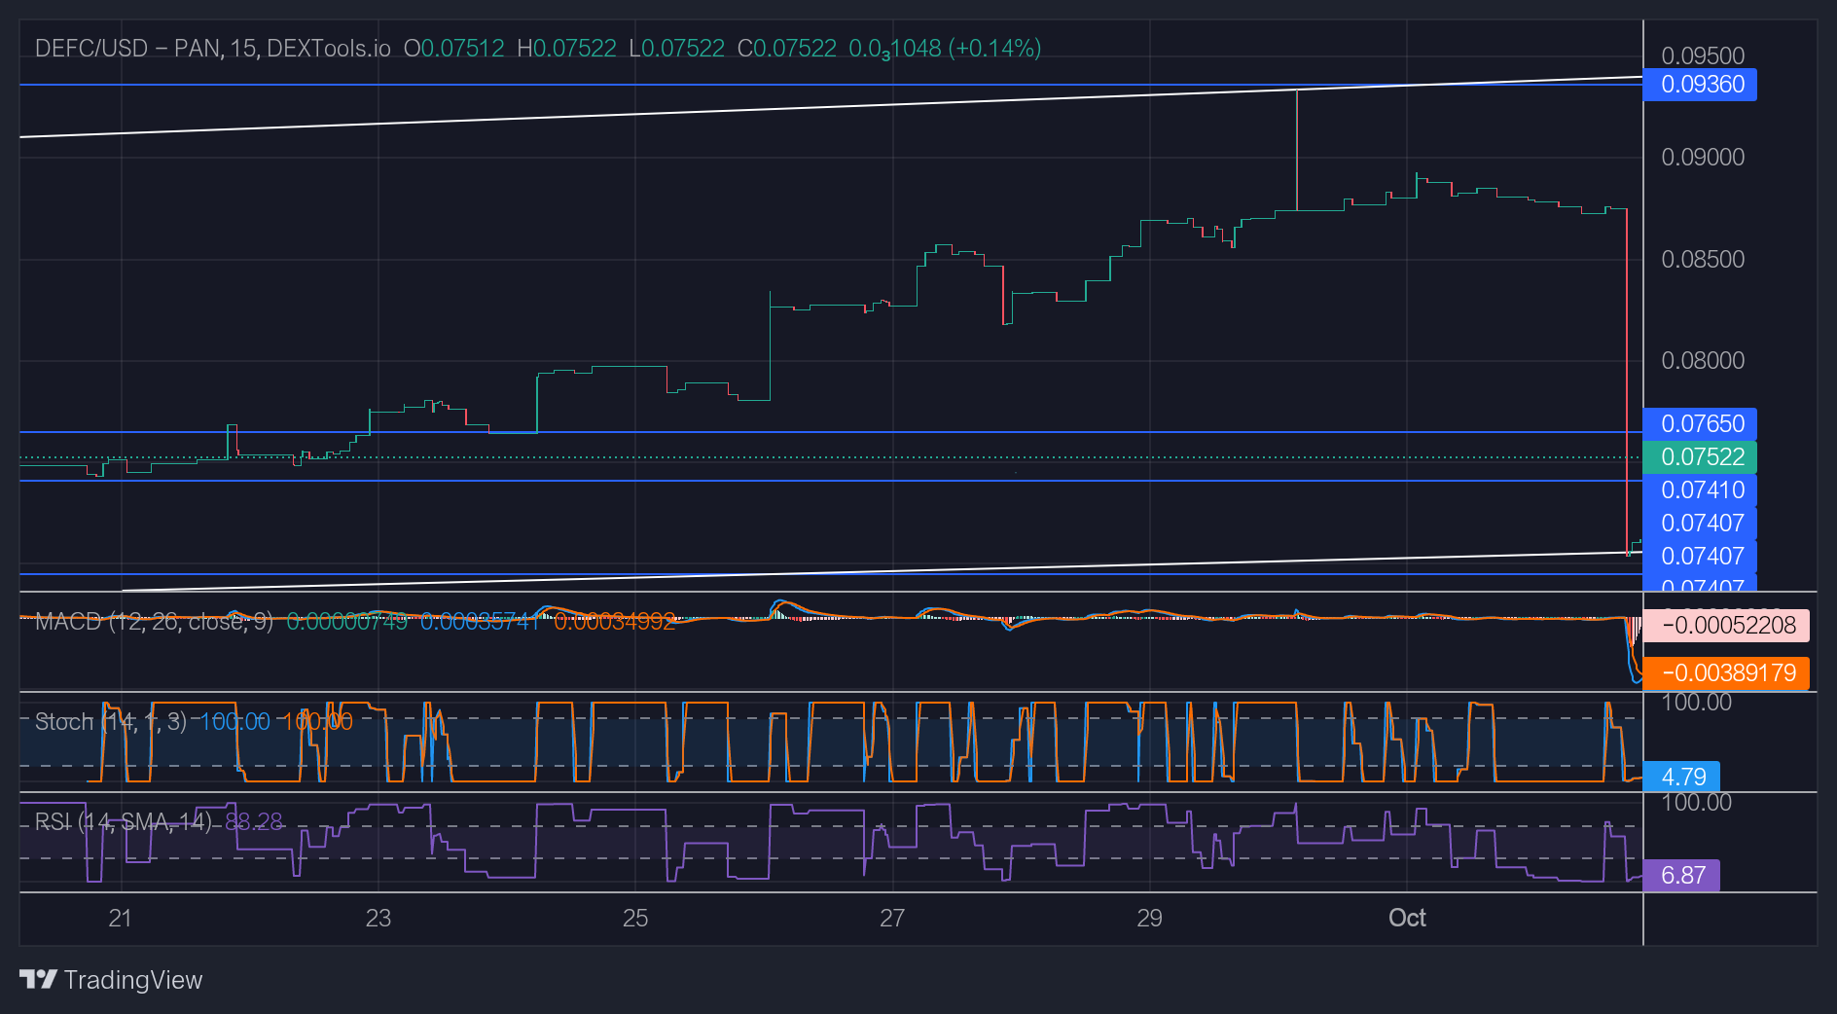Select the RSI (14, SMA, 14) legend
Screen dimensions: 1837x1014
pyautogui.click(x=124, y=822)
